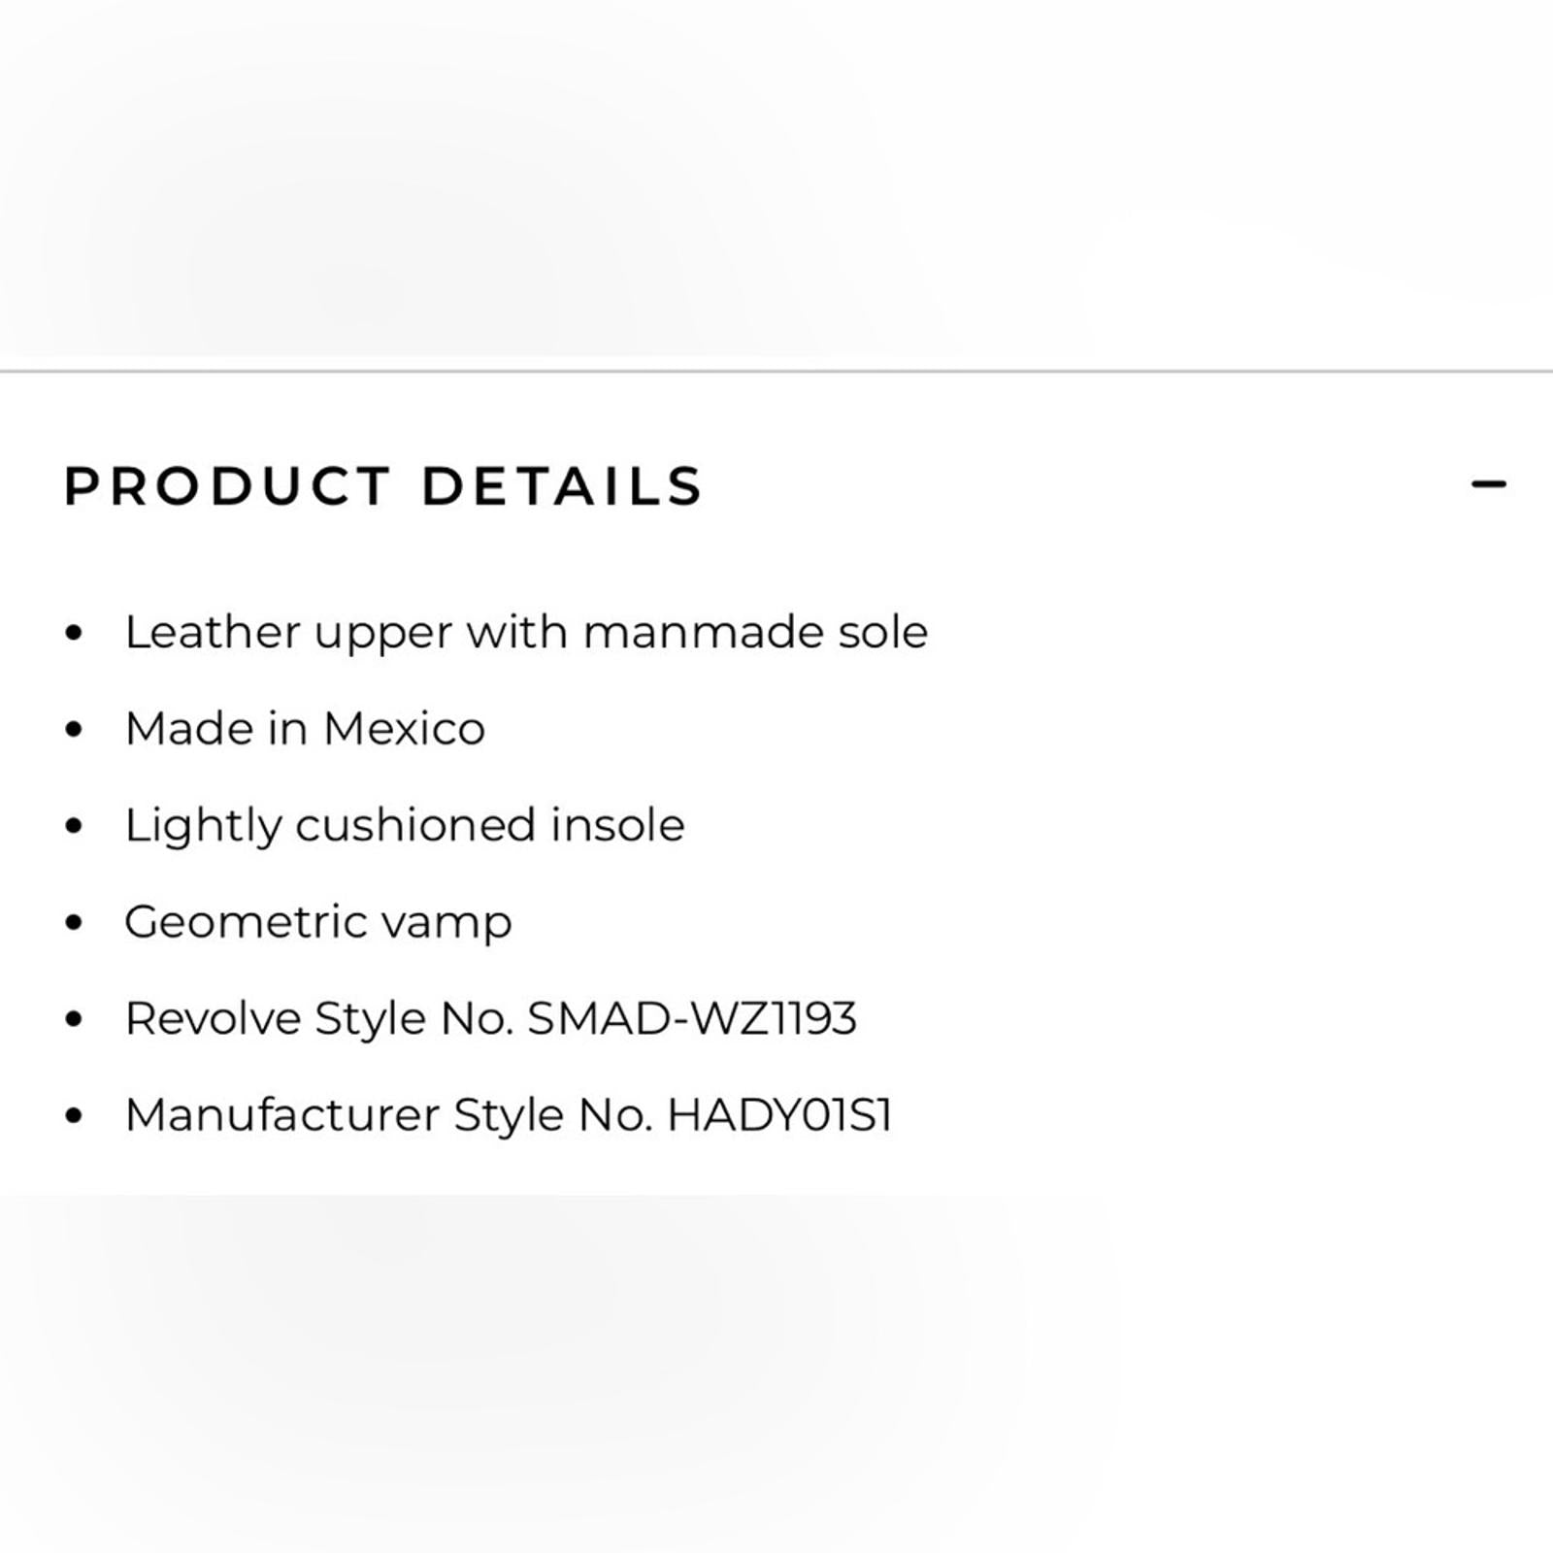Click the bullet beside 'Geometric vamp'
1553x1553 pixels.
point(74,919)
